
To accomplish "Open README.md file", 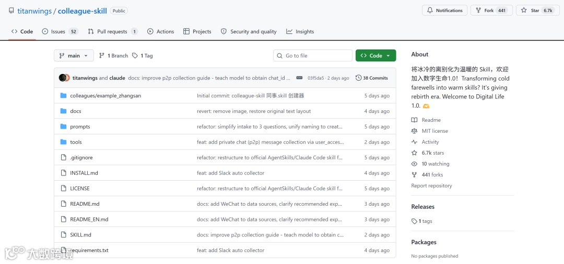I will 85,204.
